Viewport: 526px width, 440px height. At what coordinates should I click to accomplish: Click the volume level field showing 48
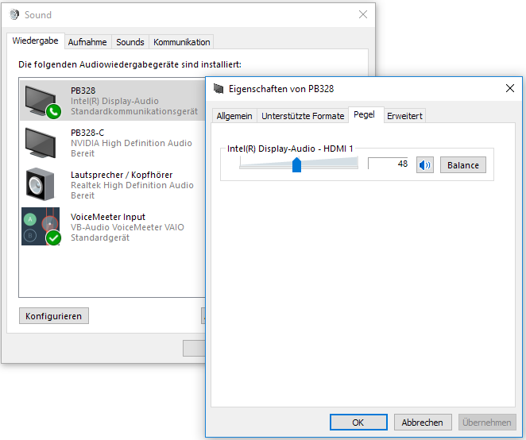389,164
